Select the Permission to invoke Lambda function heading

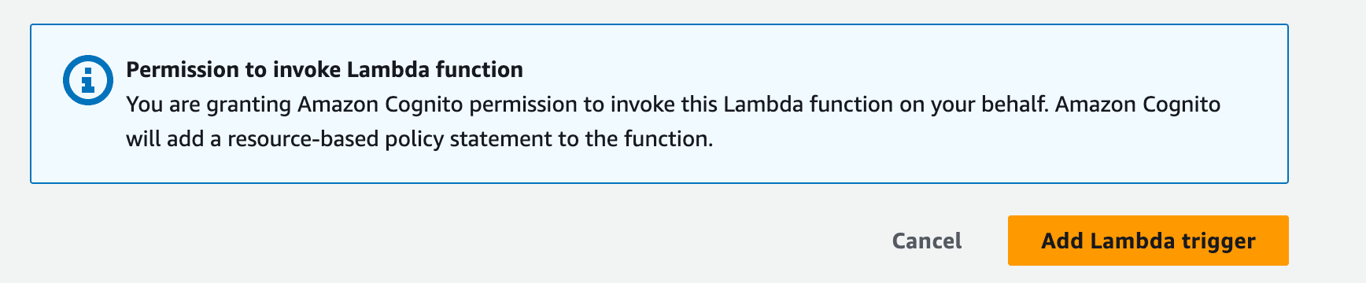324,70
